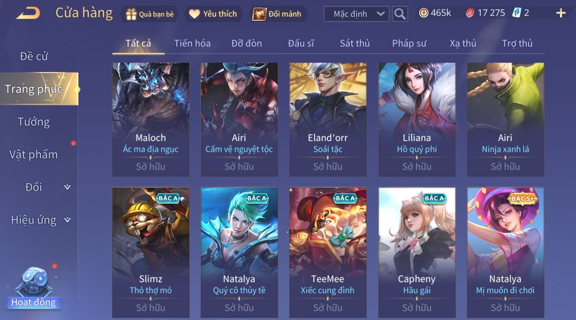The height and width of the screenshot is (320, 576).
Task: Open the Tướng sidebar category
Action: click(34, 122)
